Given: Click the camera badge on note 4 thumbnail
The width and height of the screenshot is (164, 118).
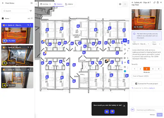Looking at the screenshot, I should pyautogui.click(x=4, y=41).
